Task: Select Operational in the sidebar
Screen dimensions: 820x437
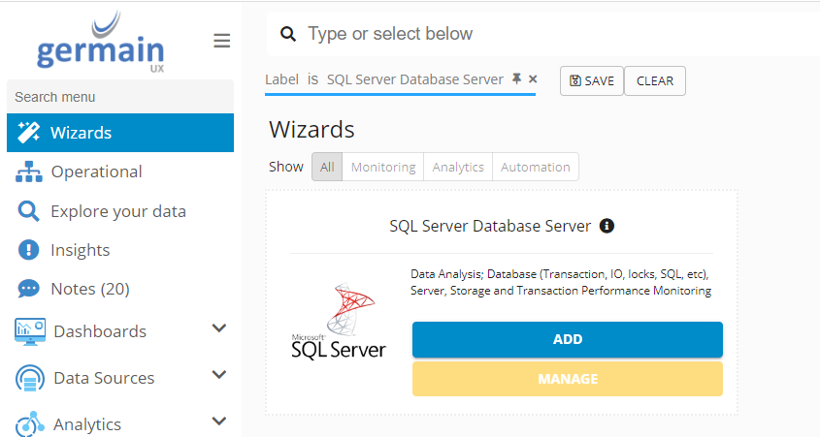Action: click(96, 172)
